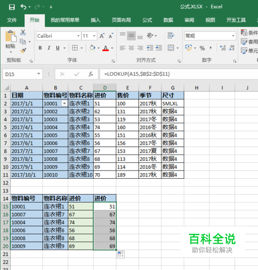Open the underline style dropdown arrow

coord(64,48)
